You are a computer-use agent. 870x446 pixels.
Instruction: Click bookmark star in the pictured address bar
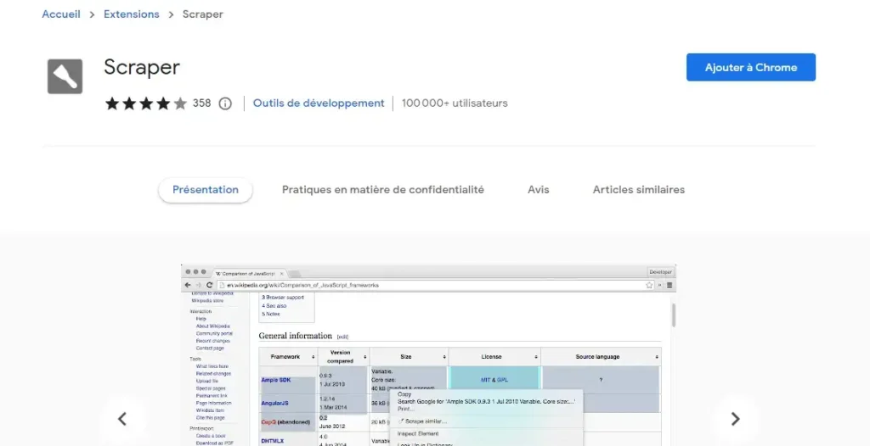(649, 285)
